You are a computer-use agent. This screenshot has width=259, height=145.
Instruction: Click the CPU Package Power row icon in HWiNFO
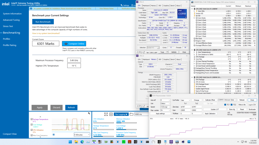click(x=195, y=84)
